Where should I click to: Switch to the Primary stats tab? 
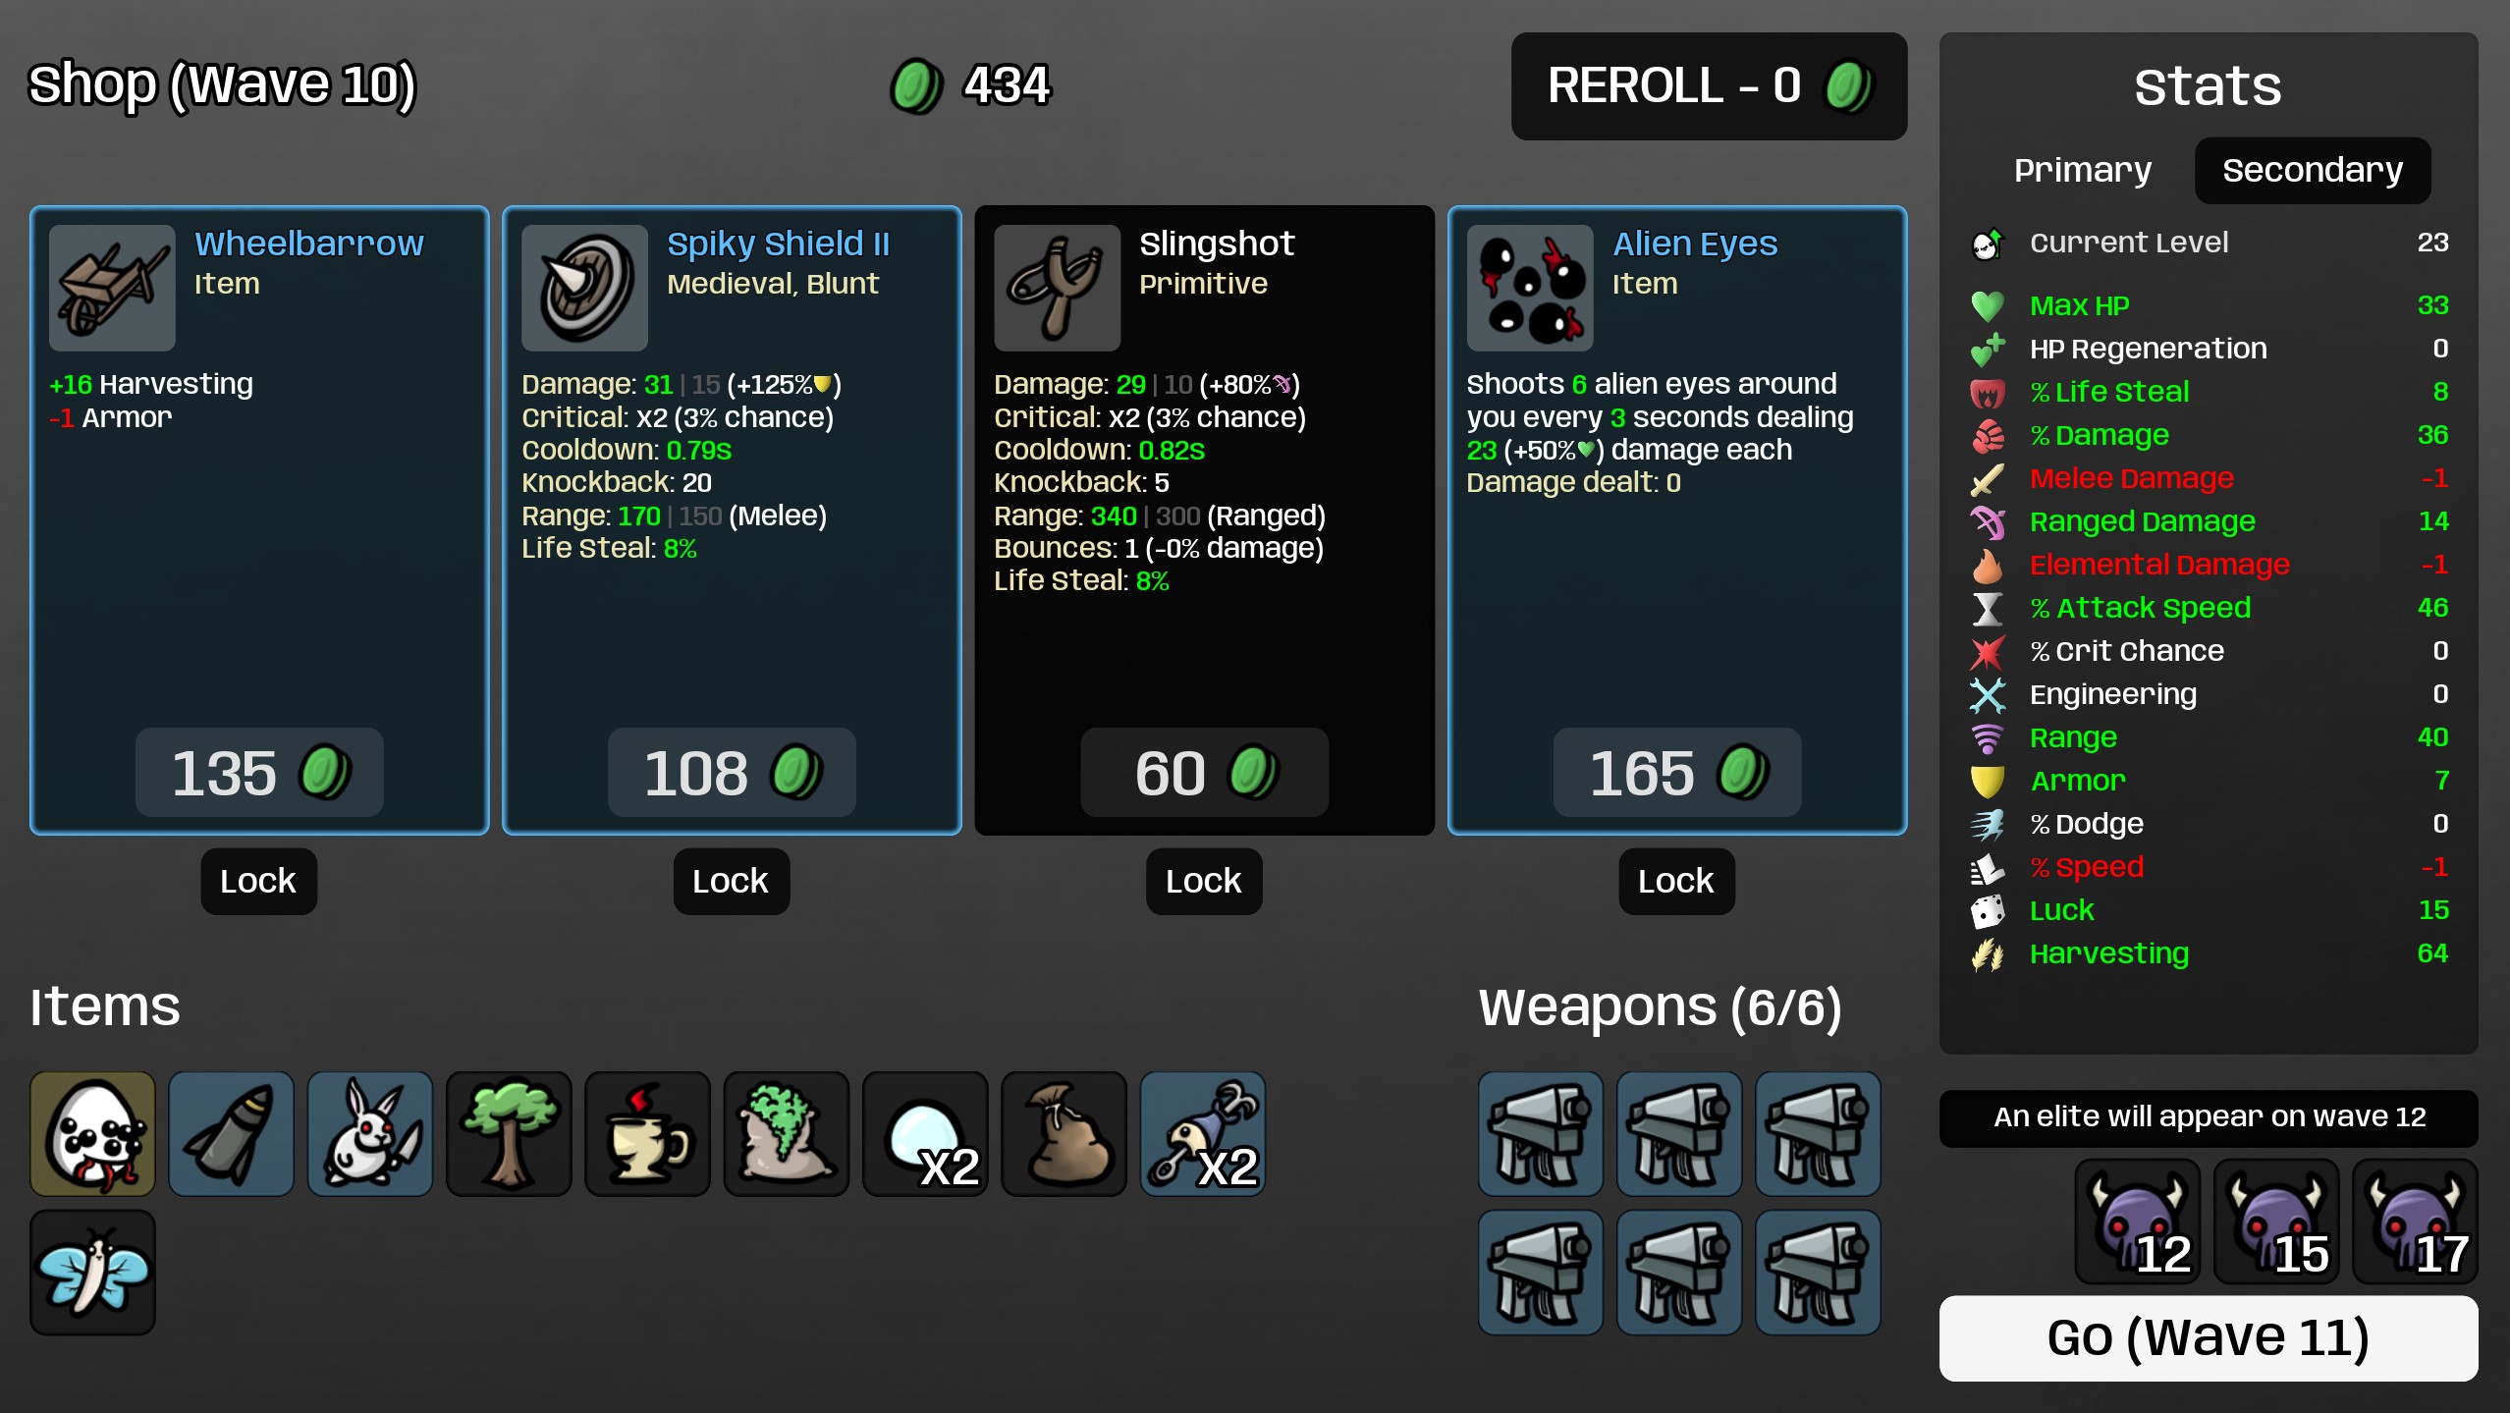2082,170
